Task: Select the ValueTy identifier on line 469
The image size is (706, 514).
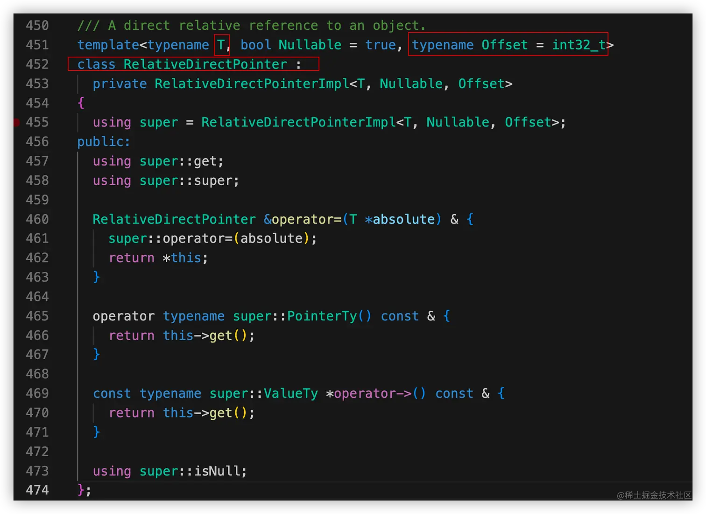Action: point(289,393)
